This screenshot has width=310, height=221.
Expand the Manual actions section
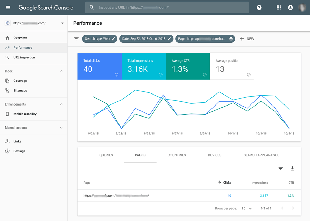61,128
